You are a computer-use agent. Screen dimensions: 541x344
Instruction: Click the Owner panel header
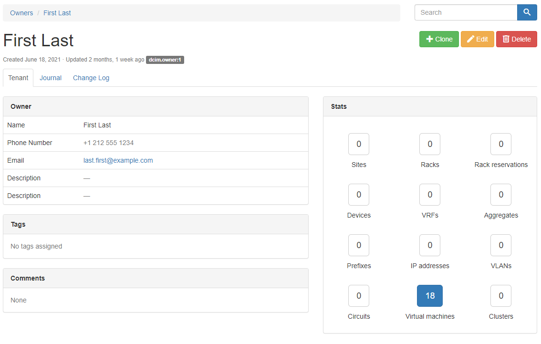[156, 106]
